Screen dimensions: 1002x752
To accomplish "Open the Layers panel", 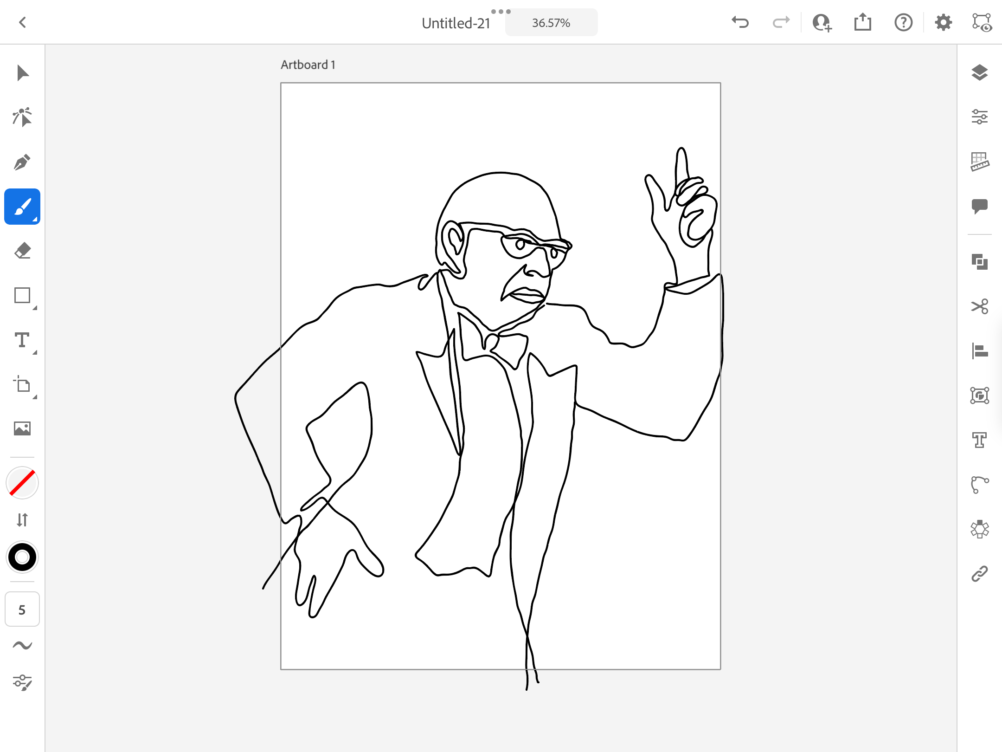I will [979, 73].
